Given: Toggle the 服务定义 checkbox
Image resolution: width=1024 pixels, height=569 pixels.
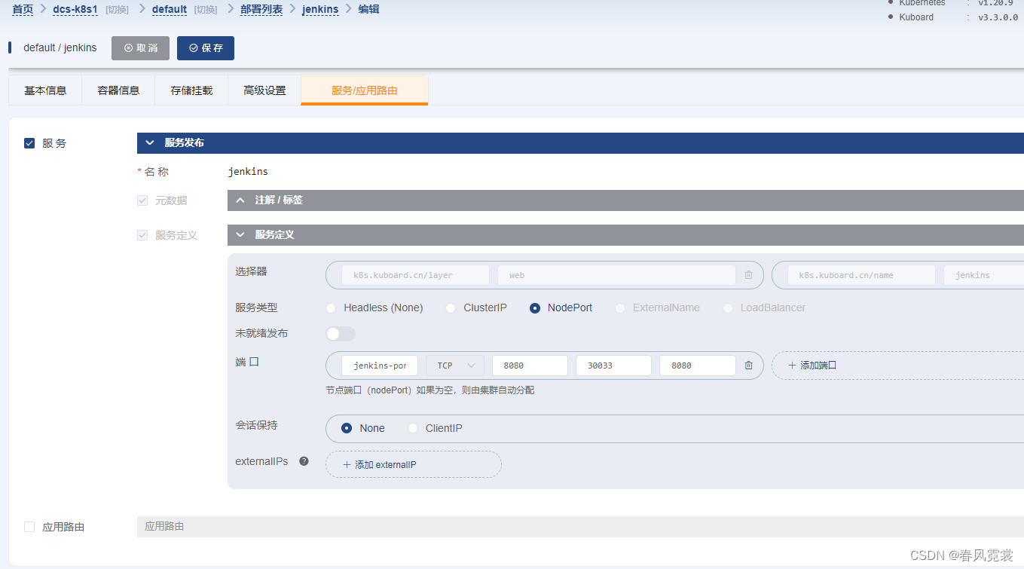Looking at the screenshot, I should (142, 235).
